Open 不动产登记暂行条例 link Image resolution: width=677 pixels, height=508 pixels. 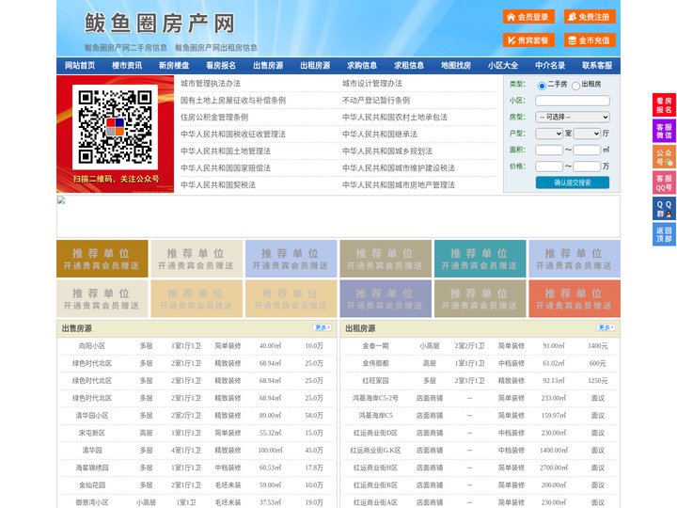pos(376,101)
